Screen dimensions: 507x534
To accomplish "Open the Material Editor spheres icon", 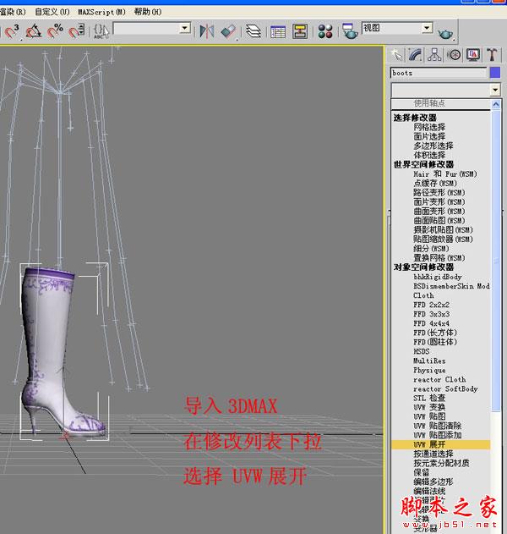I will click(325, 31).
